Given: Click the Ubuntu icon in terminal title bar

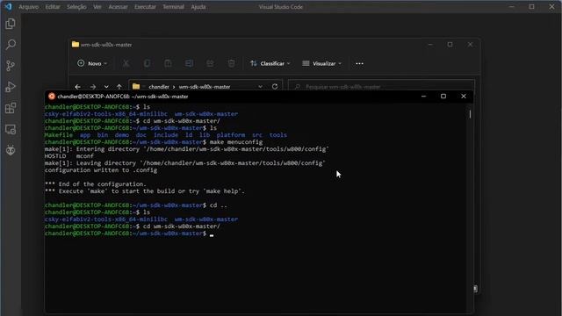Looking at the screenshot, I should pyautogui.click(x=52, y=96).
